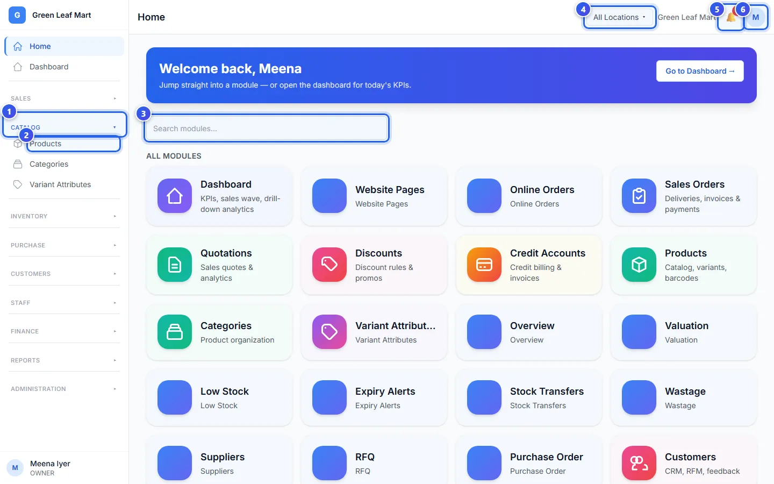Click the sidebar Variant Attributes tag icon
This screenshot has height=484, width=774.
(18, 184)
